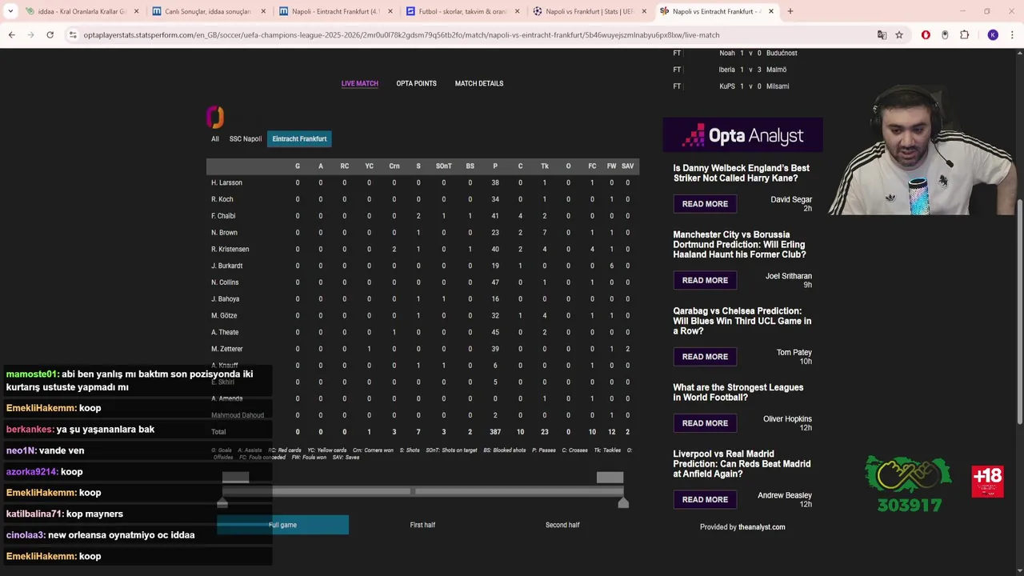This screenshot has width=1024, height=576.
Task: Read more on Man City vs Dortmund prediction
Action: click(705, 280)
